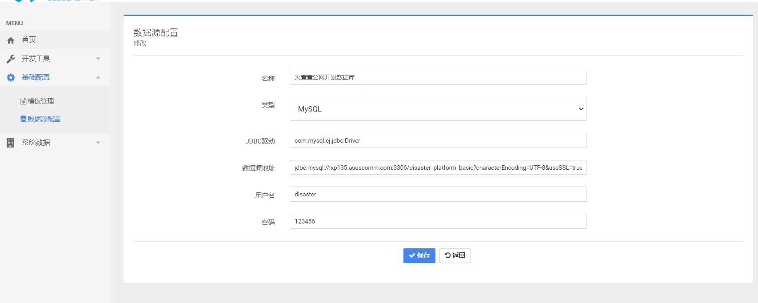
Task: Click the 数据源配置 page heading
Action: tap(156, 32)
